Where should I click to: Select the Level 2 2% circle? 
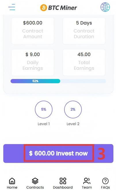pos(73,109)
